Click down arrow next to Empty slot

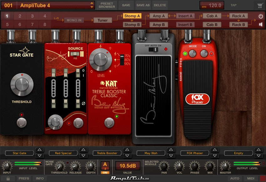click(258, 155)
